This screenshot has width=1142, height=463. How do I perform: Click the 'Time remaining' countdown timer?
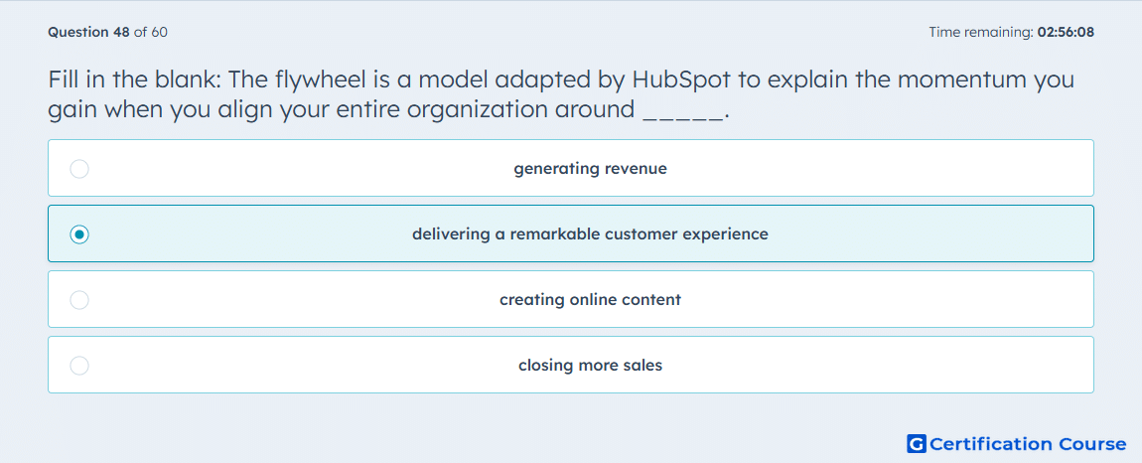pyautogui.click(x=1011, y=32)
